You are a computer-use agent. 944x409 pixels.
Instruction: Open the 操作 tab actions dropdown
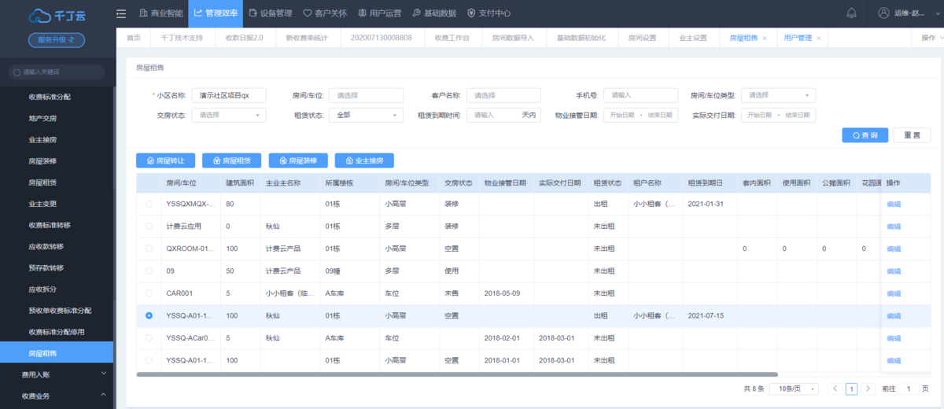(928, 38)
